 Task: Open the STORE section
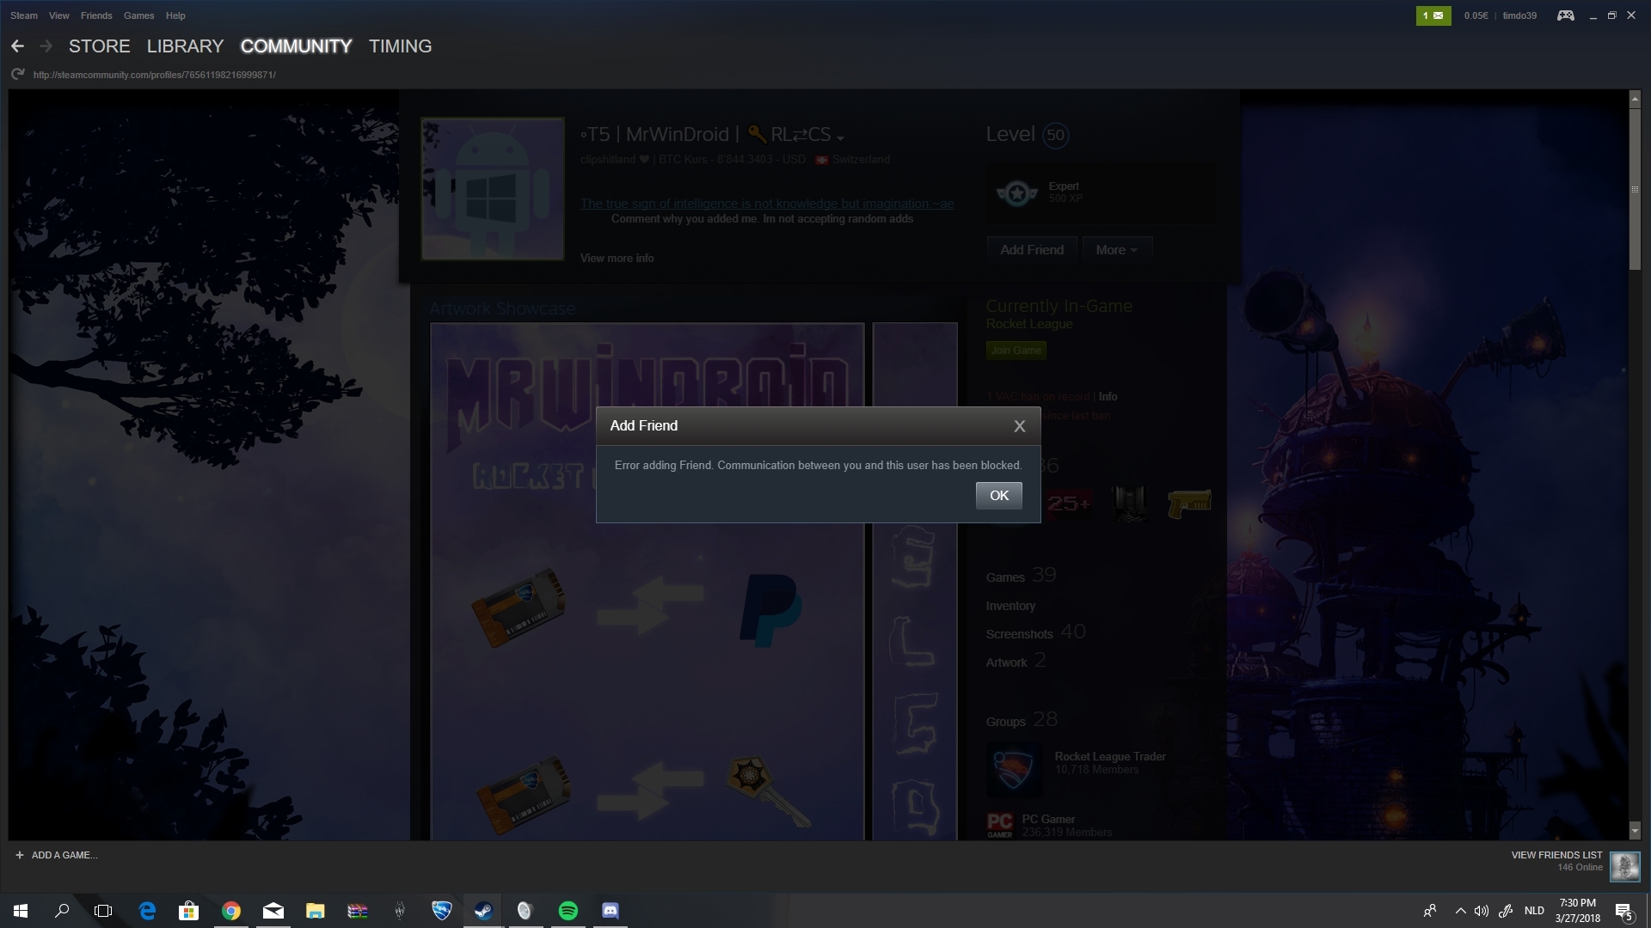[x=100, y=46]
